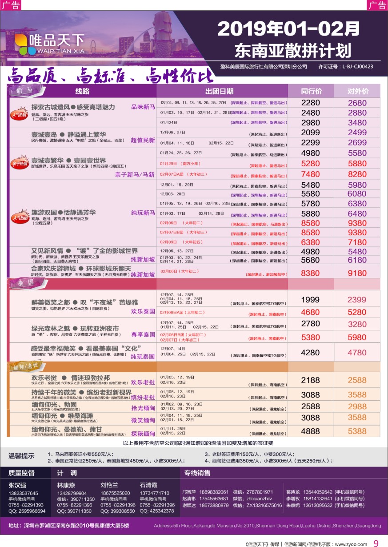Click the red 7180 price
This screenshot has height=547, width=388.
pyautogui.click(x=357, y=243)
